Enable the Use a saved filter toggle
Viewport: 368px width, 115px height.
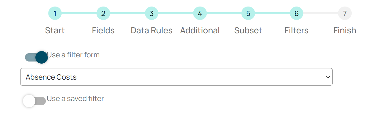point(35,101)
